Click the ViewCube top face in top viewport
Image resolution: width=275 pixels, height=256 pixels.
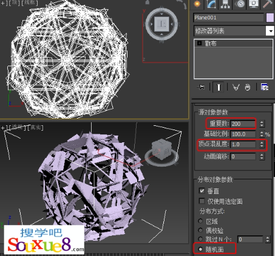(161, 24)
